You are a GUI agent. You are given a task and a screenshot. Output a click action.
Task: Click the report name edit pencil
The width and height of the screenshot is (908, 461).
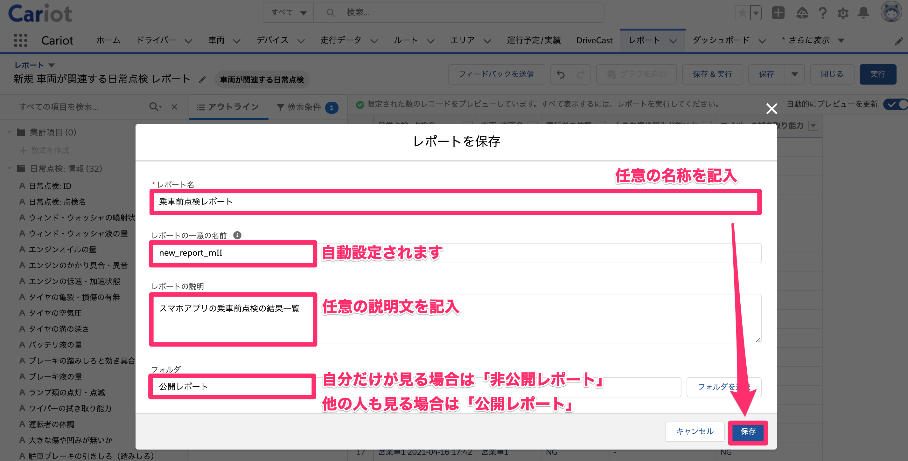(202, 79)
